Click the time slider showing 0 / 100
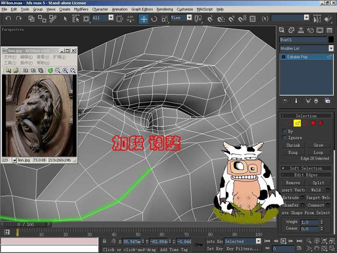This screenshot has width=337, height=253. (x=26, y=225)
